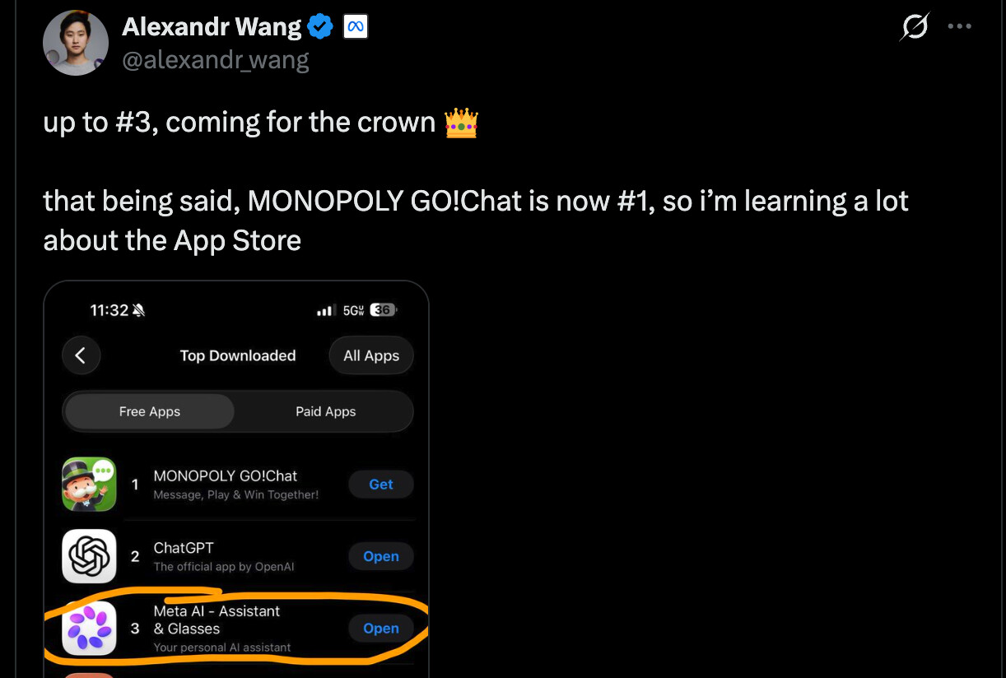Tap Open button next to Meta AI
The height and width of the screenshot is (678, 1006).
pos(381,629)
